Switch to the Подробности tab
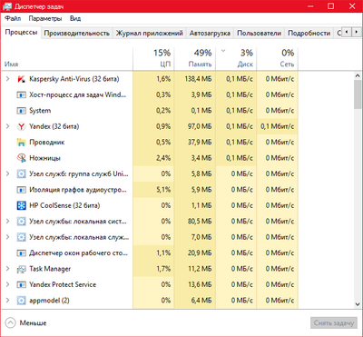 [309, 33]
